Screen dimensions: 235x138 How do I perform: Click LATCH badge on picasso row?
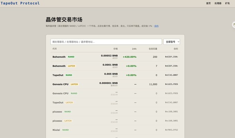68,121
